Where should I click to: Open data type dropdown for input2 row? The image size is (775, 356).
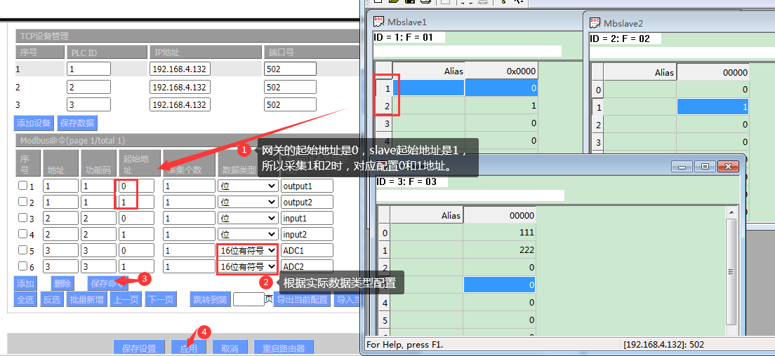[x=248, y=234]
